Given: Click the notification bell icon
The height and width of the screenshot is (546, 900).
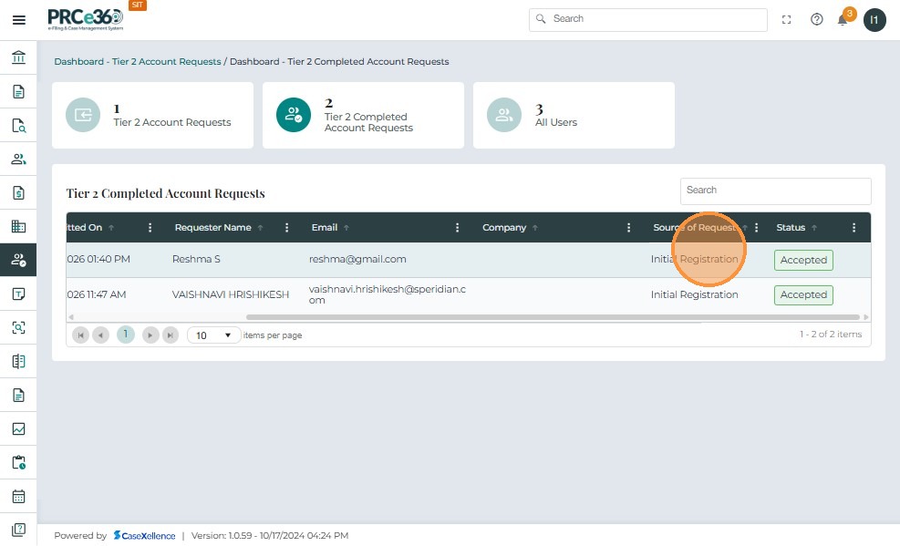Looking at the screenshot, I should click(x=843, y=20).
